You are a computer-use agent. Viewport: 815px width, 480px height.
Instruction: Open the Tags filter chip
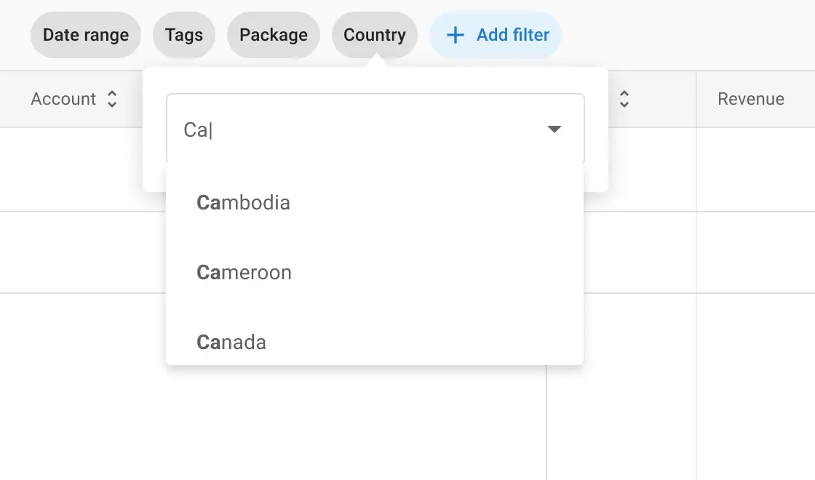pos(184,35)
